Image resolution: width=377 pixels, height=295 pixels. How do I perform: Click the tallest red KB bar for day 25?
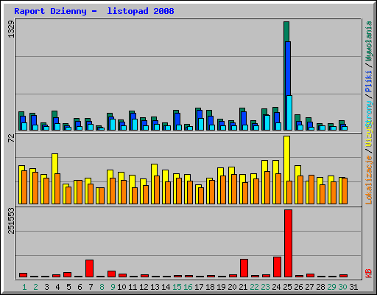tap(288, 243)
